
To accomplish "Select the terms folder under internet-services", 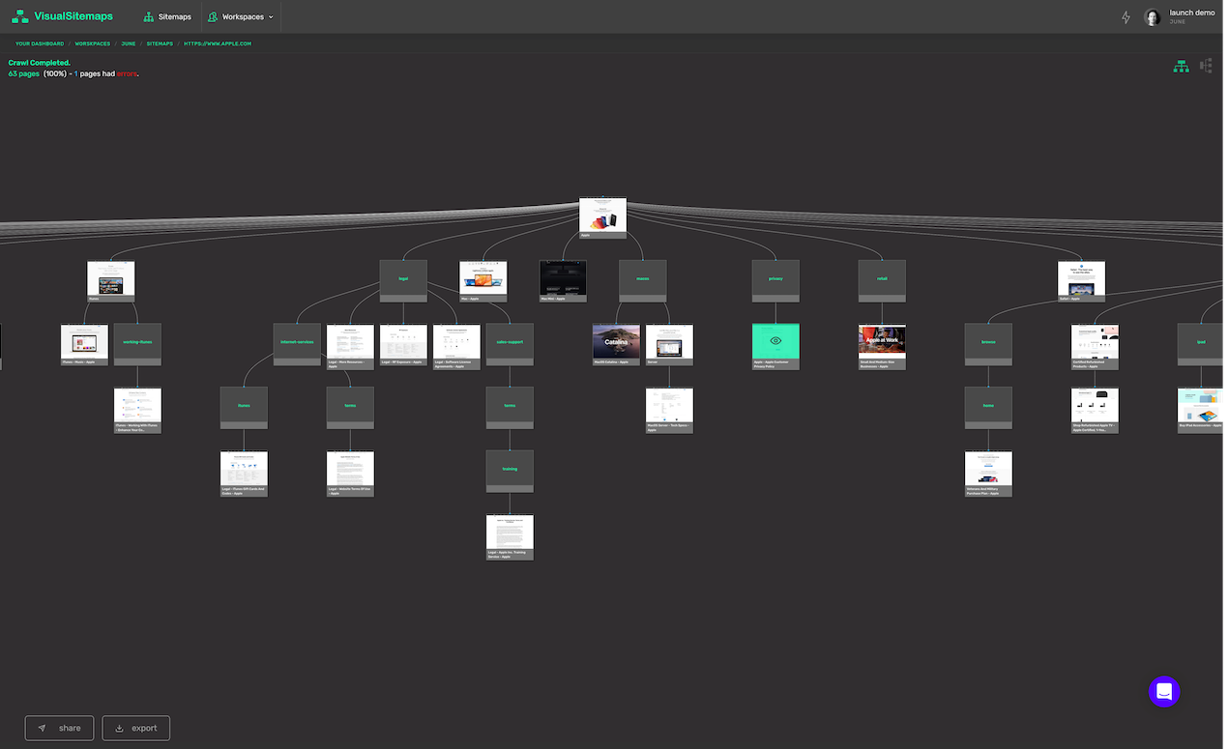I will coord(350,409).
